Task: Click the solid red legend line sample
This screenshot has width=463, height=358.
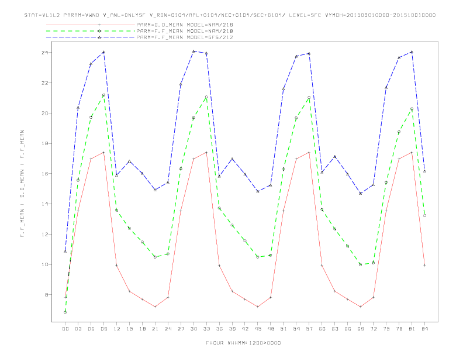Action: click(x=91, y=25)
